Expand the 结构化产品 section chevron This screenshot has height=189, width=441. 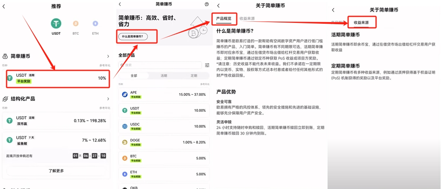[108, 99]
